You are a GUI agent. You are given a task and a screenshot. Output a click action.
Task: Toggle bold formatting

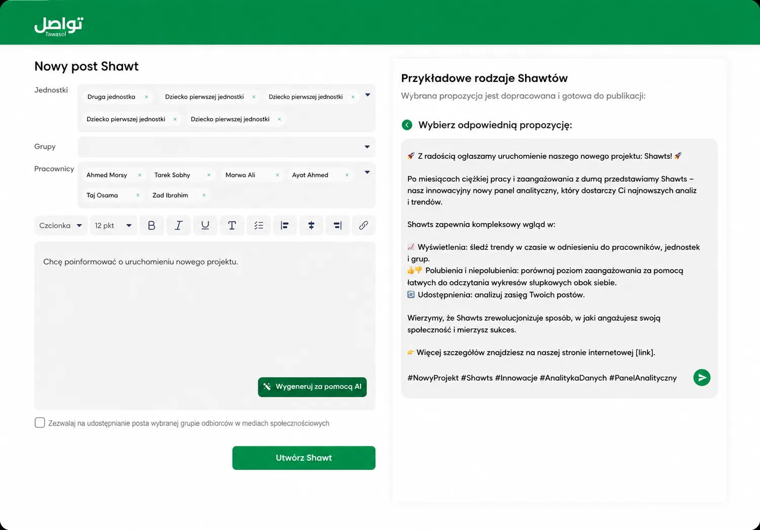coord(151,225)
